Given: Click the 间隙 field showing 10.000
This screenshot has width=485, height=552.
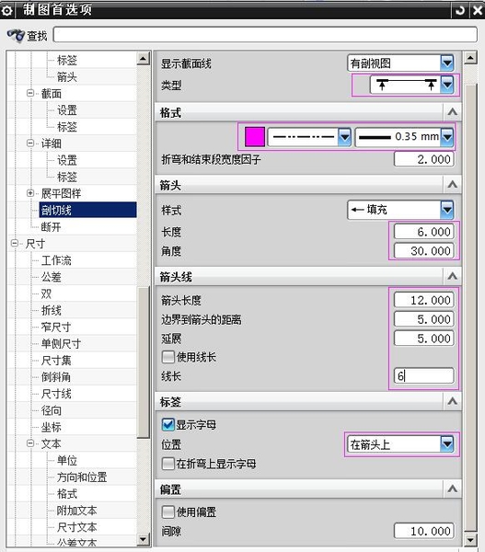Looking at the screenshot, I should click(x=423, y=531).
